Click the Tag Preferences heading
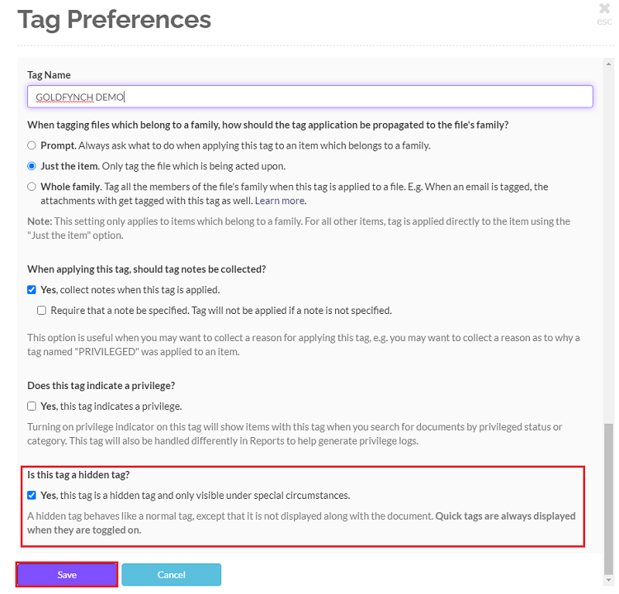Viewport: 619px width, 594px height. coord(114,19)
